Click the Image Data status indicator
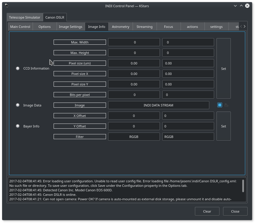The height and width of the screenshot is (224, 256). tap(18, 105)
